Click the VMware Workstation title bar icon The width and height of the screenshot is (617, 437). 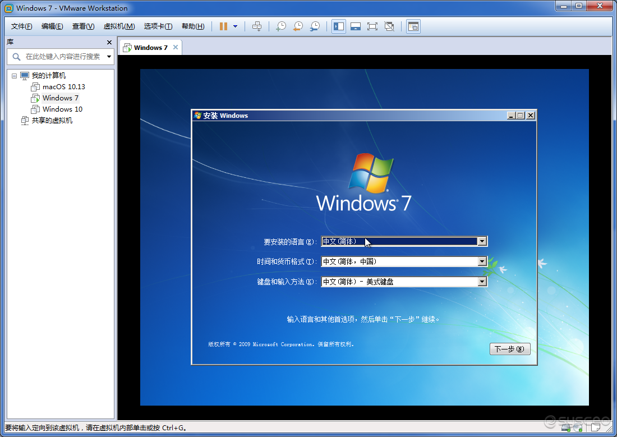coord(8,8)
